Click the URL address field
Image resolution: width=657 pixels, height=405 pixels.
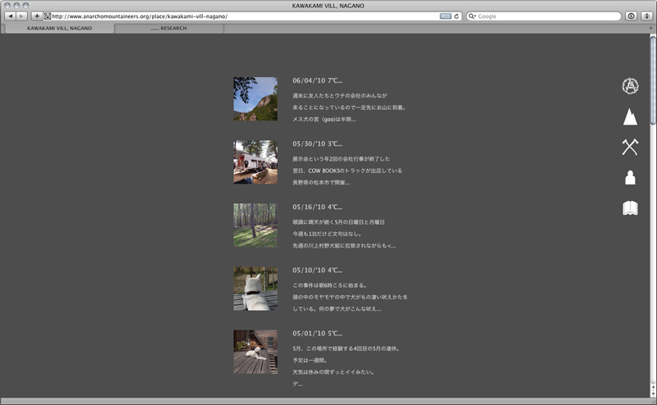[246, 16]
